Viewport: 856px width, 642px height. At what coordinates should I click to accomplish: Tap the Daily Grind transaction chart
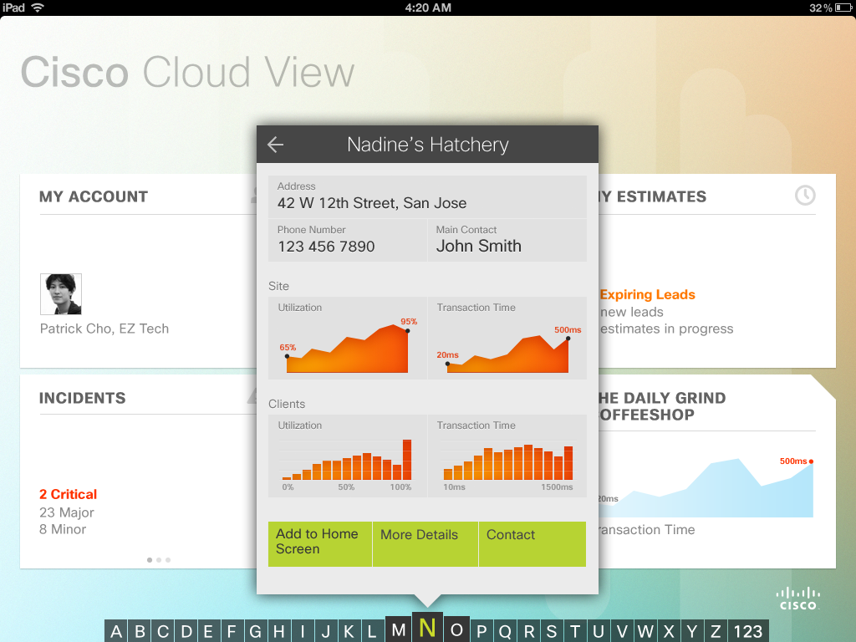tap(706, 487)
